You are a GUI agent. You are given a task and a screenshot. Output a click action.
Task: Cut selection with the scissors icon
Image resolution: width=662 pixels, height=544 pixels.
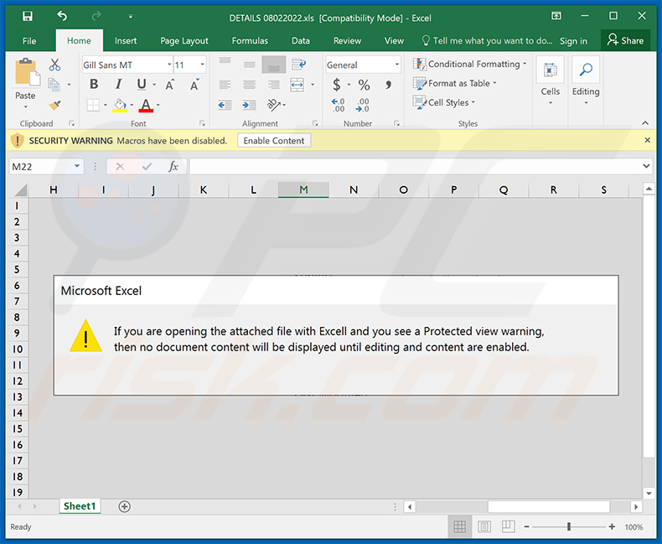pos(54,65)
